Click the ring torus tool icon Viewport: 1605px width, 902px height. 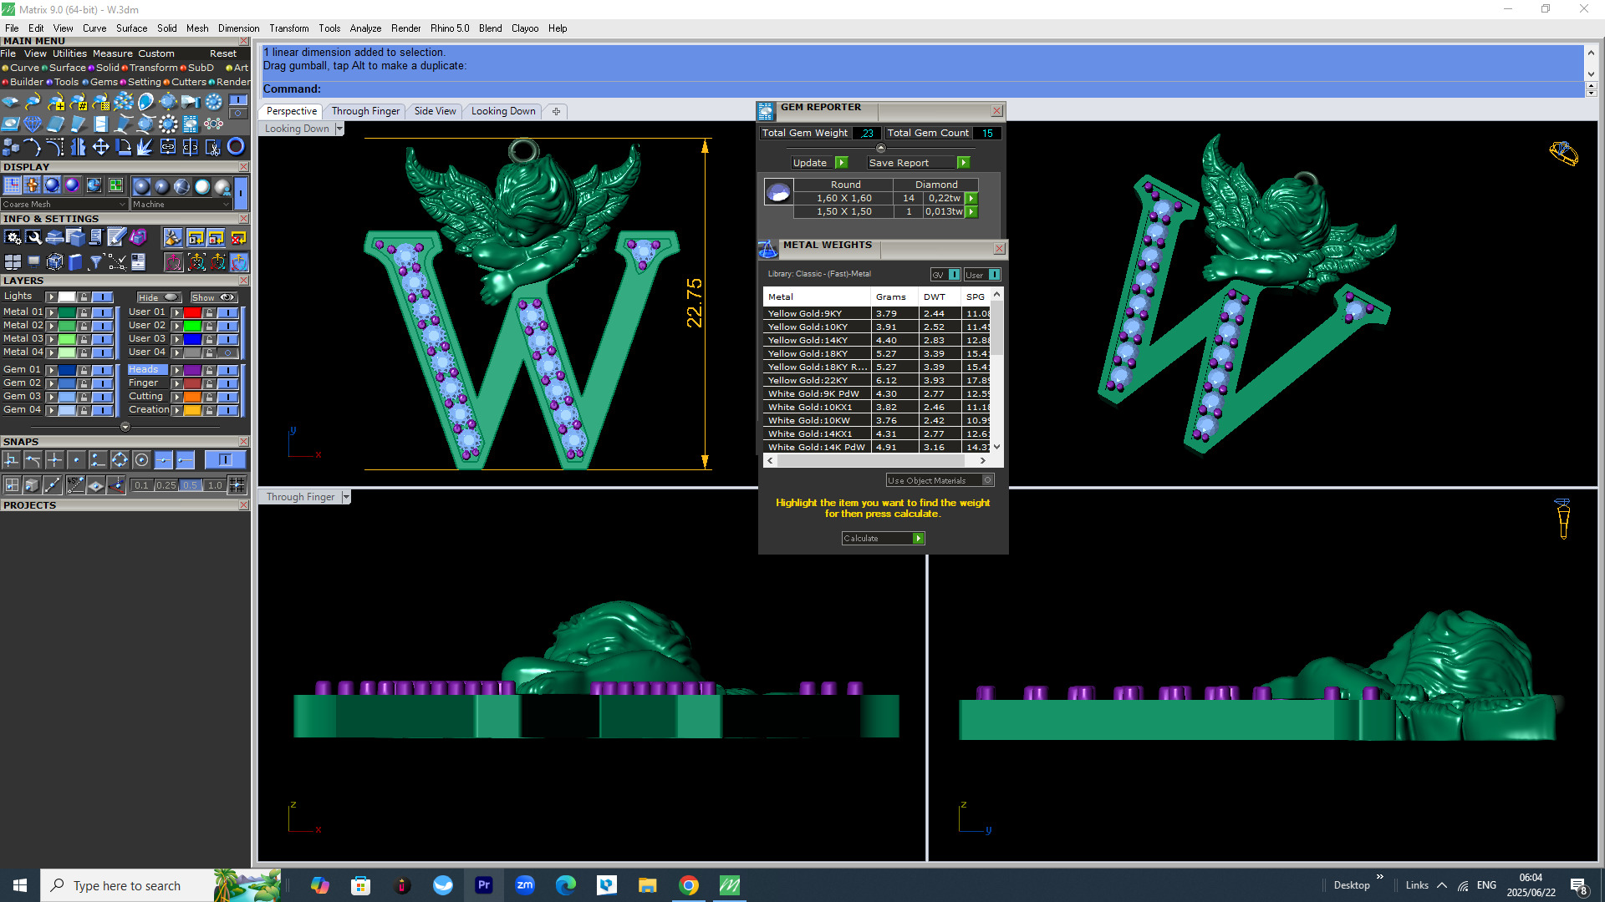pyautogui.click(x=237, y=147)
